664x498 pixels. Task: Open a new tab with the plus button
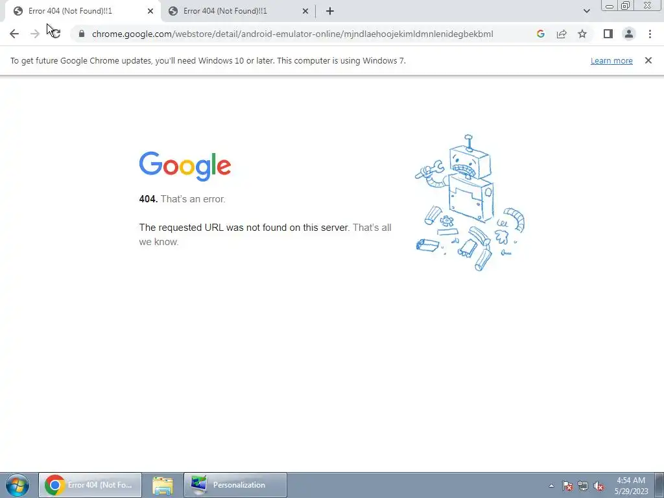(330, 12)
